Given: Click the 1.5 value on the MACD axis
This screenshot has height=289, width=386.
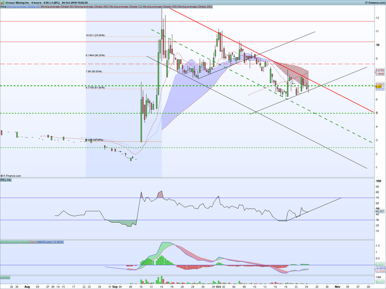Looking at the screenshot, I should pos(378,246).
